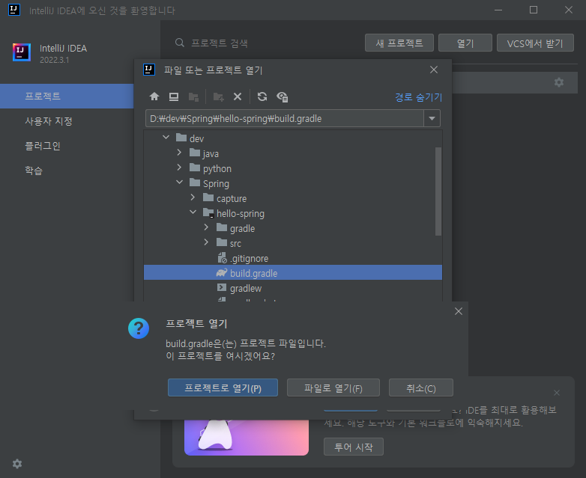The height and width of the screenshot is (478, 586).
Task: Click the file tree vertical scrollbar
Action: [438, 191]
